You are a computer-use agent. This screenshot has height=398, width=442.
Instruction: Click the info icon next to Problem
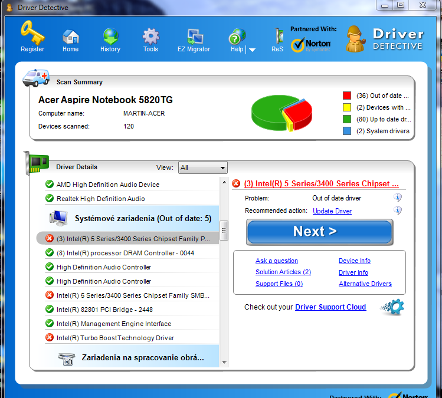(398, 198)
